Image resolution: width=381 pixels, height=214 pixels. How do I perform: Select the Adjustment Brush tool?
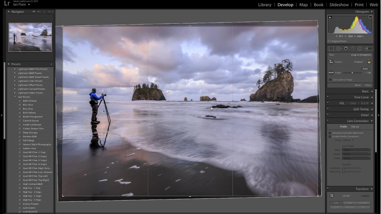pos(368,48)
